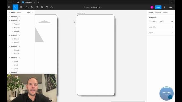Add a local style with plus
The height and width of the screenshot is (102, 182).
click(x=172, y=27)
